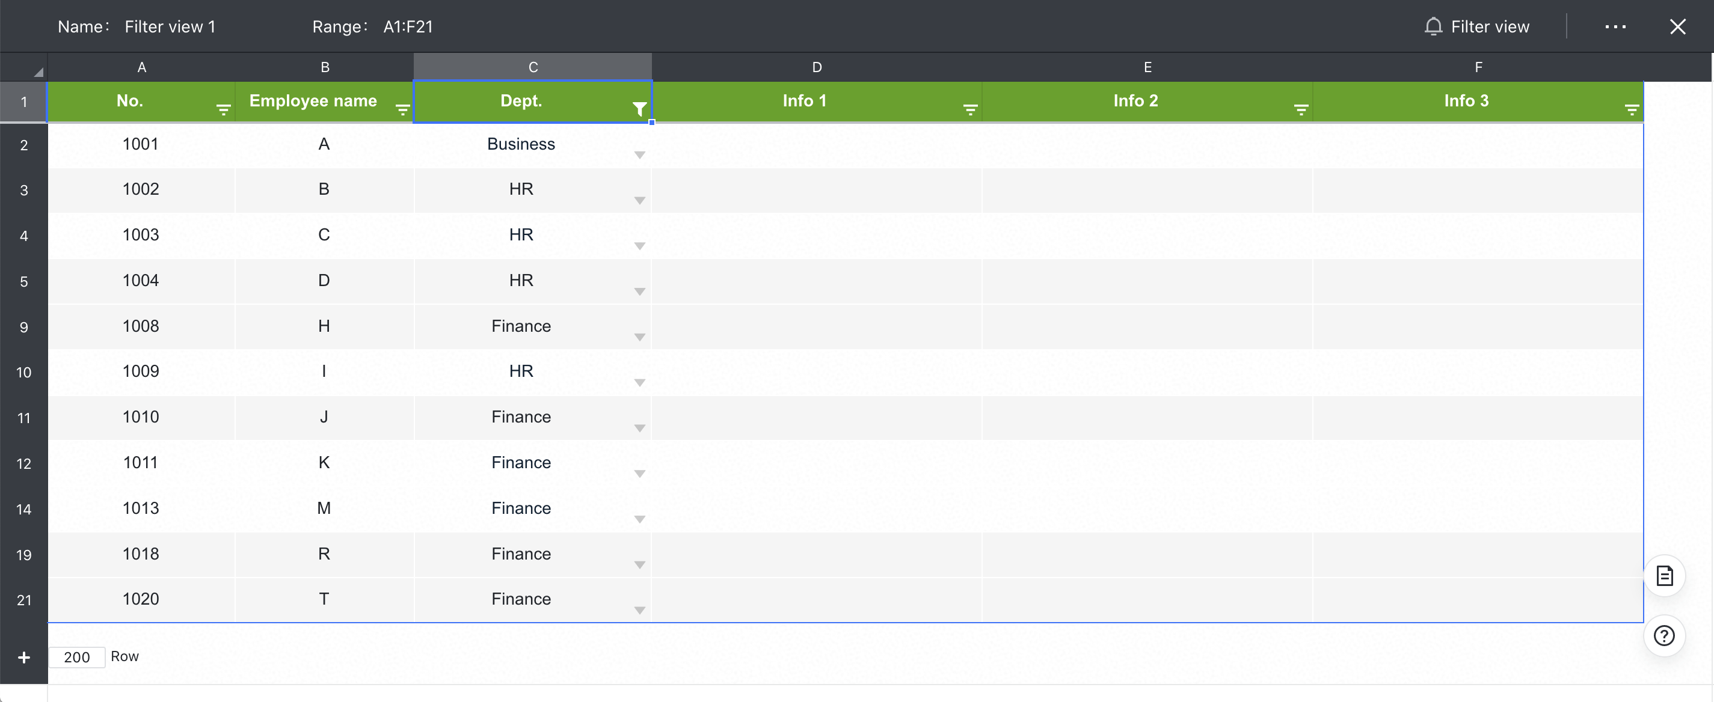Select the HR cell for employee 1009
This screenshot has height=702, width=1714.
coord(533,371)
